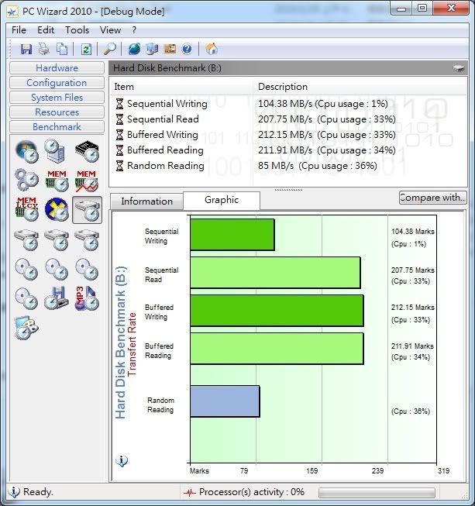Click the info icon beside Ready in the status bar
This screenshot has width=475, height=506.
tap(13, 492)
